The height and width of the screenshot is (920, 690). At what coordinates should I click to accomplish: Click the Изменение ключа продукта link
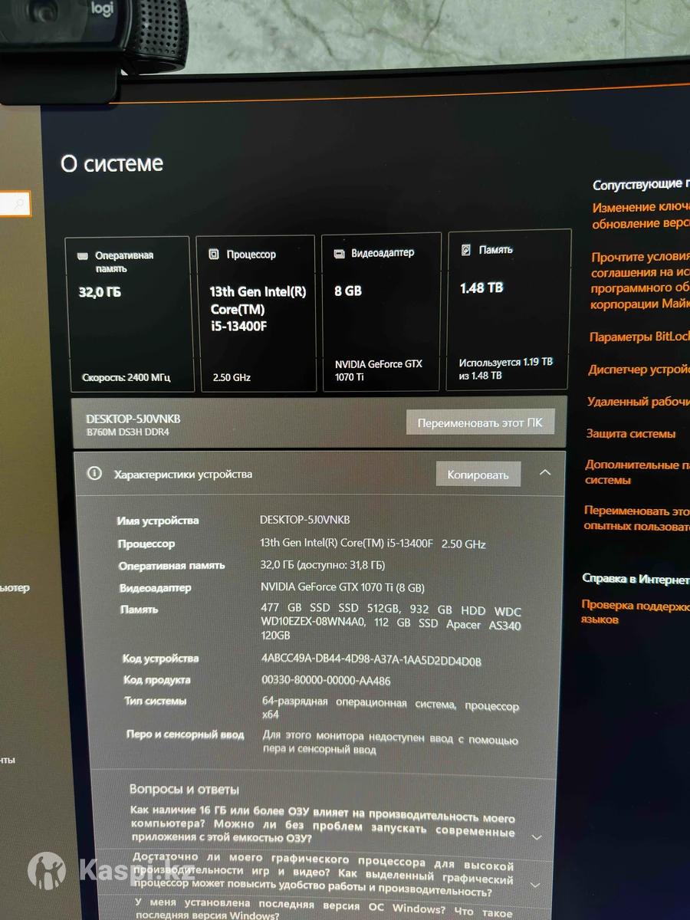tap(639, 215)
